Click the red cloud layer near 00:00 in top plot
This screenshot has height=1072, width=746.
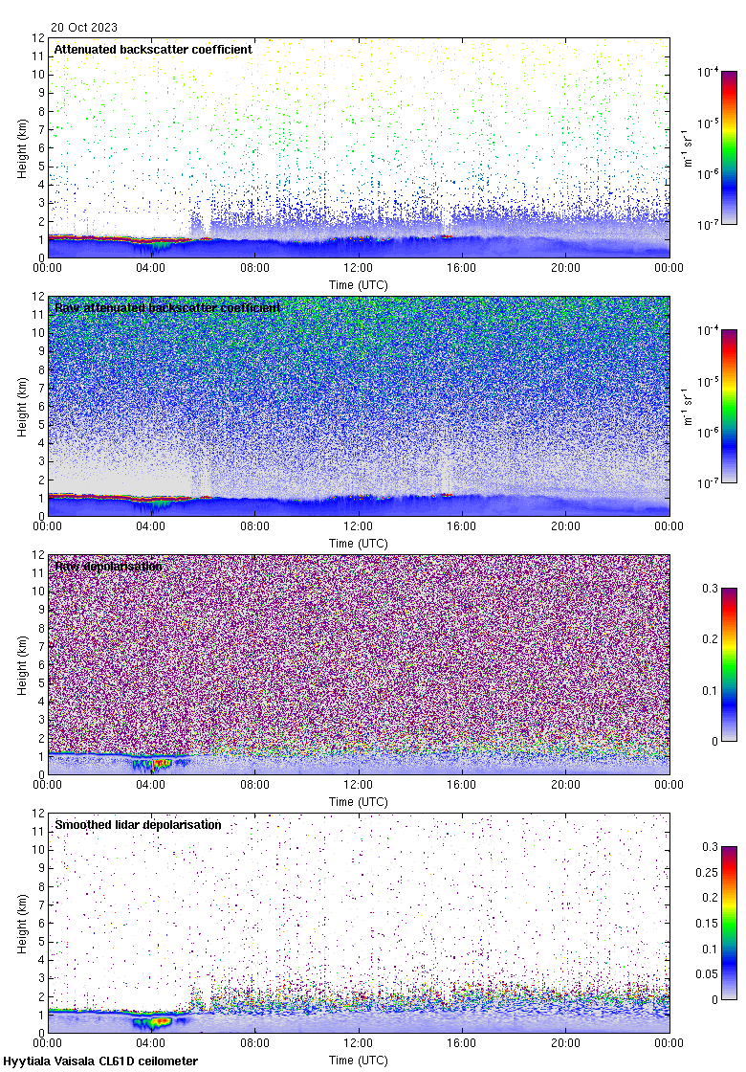pos(72,236)
